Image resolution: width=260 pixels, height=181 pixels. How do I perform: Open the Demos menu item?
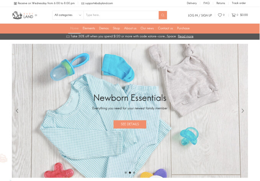pos(104,28)
